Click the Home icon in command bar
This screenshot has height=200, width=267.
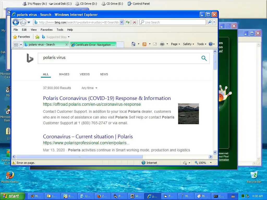tap(133, 44)
